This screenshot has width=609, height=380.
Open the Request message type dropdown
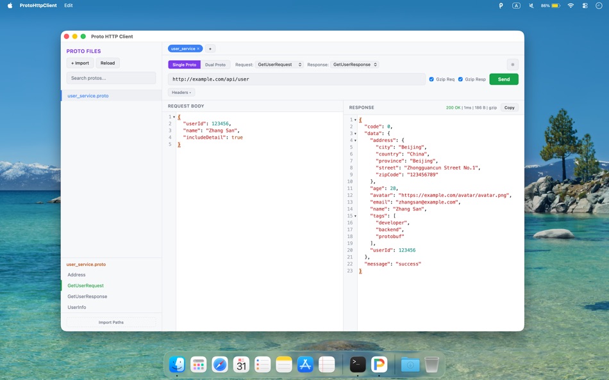coord(279,65)
